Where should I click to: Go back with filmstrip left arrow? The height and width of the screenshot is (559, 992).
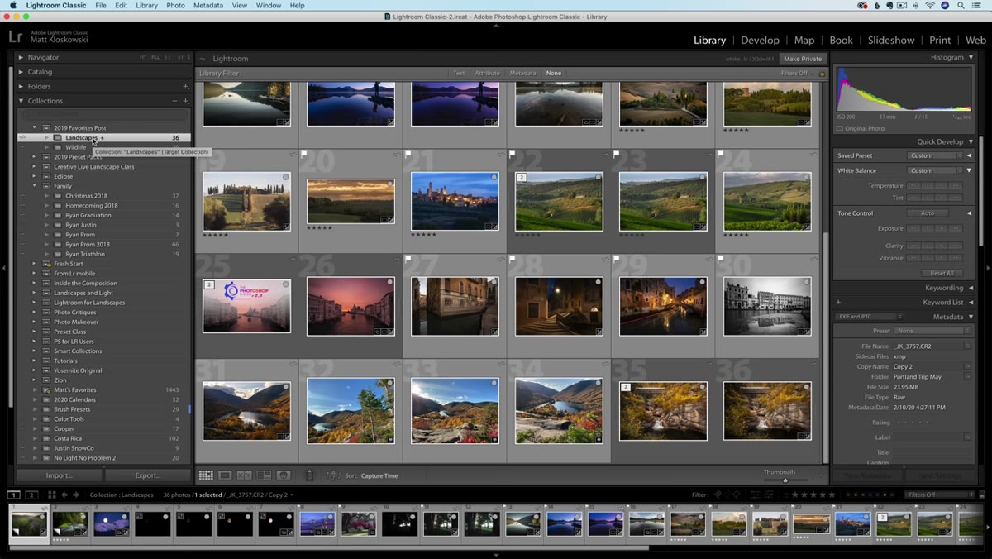(64, 494)
